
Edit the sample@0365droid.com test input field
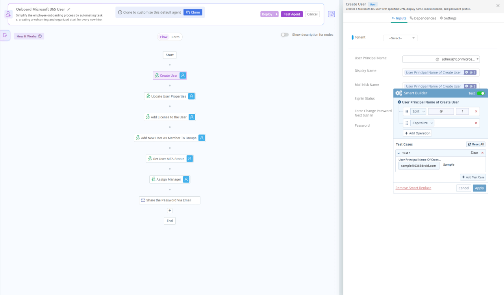418,166
